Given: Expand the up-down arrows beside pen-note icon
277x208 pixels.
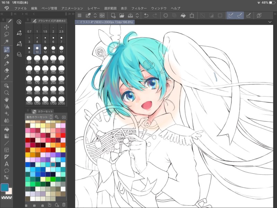Looking at the screenshot, I should [95, 16].
